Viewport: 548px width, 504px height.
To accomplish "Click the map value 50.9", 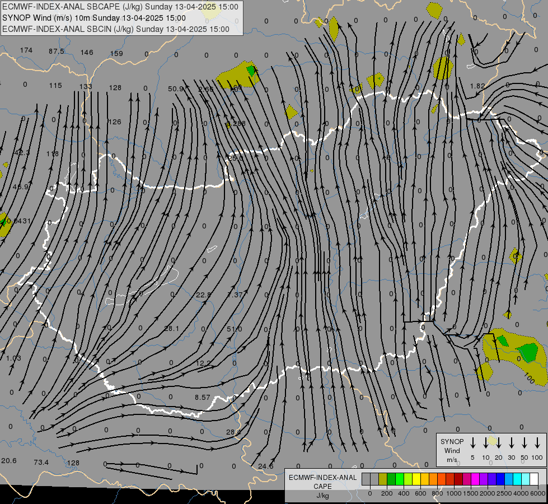I will [x=176, y=89].
